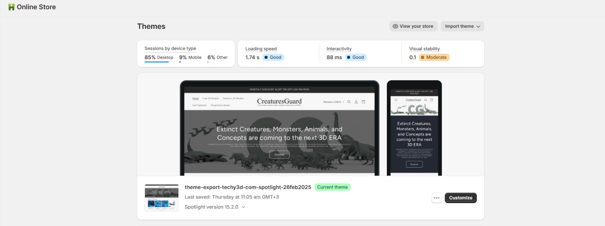Click the 85% Desktop sessions indicator

click(x=158, y=57)
